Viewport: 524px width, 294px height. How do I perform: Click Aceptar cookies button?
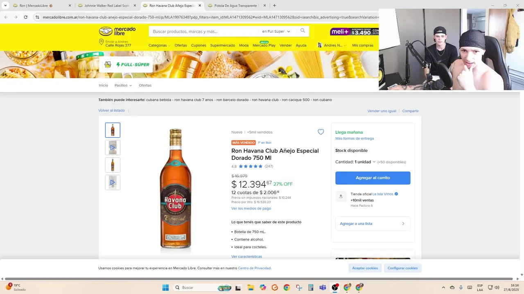365,268
